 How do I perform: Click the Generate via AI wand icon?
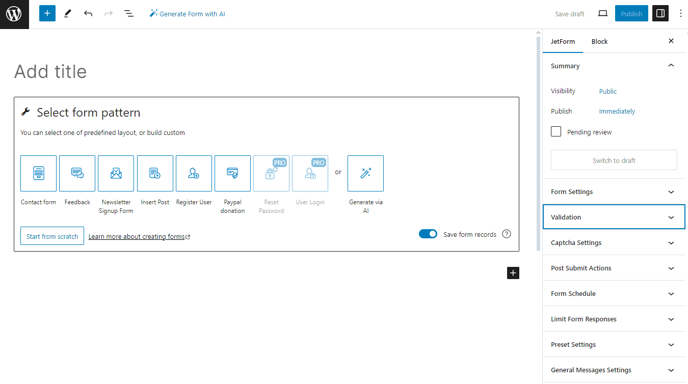(x=365, y=173)
